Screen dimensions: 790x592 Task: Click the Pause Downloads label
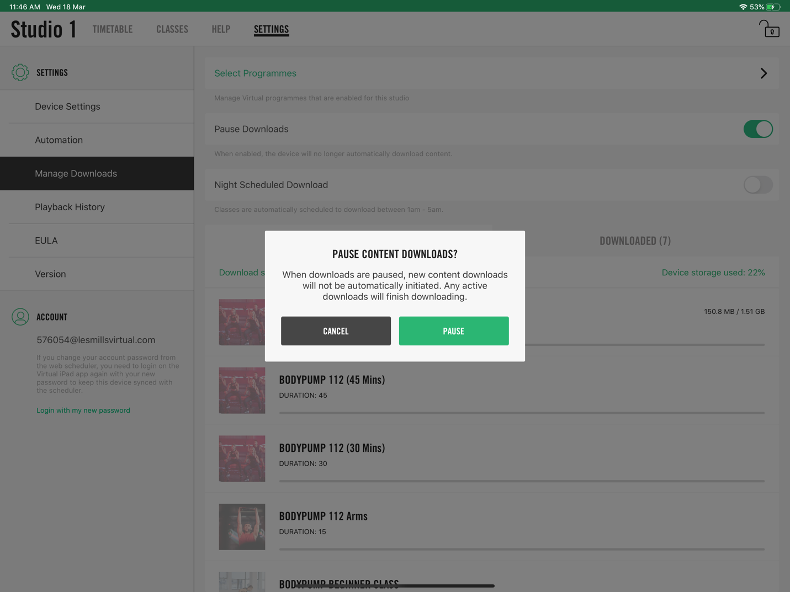[251, 129]
